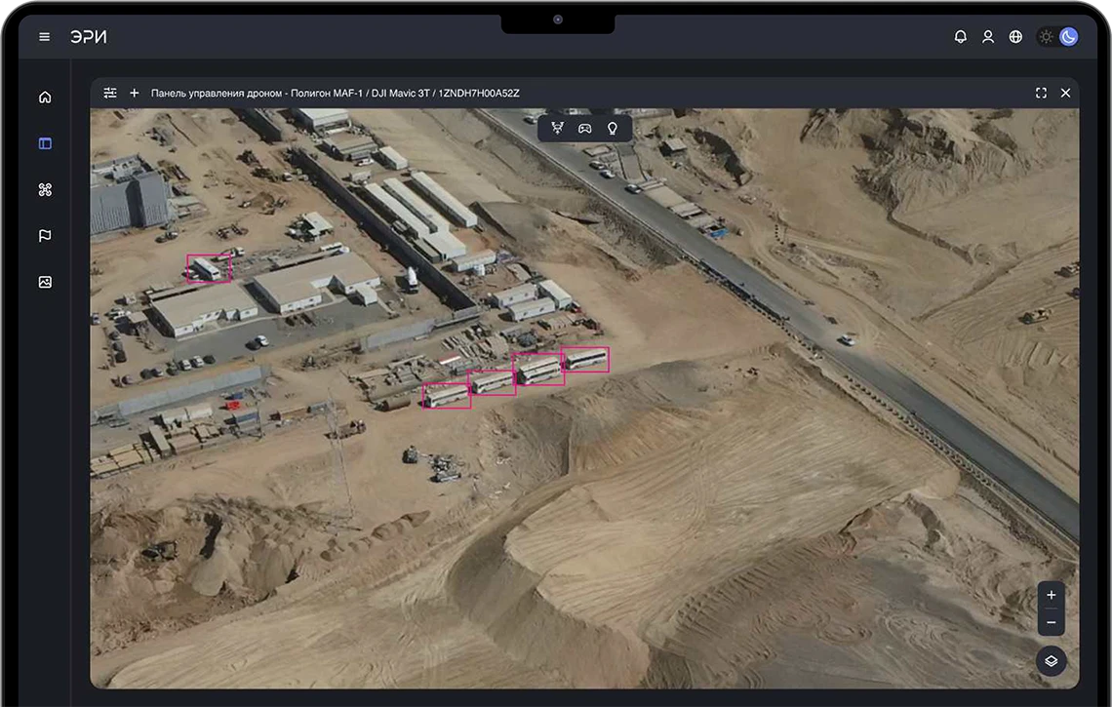Expand the drone panel to fullscreen
Viewport: 1112px width, 707px height.
(x=1041, y=93)
